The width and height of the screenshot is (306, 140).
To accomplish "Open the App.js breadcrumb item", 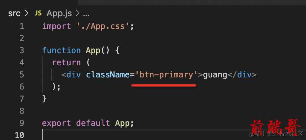I will tap(59, 13).
